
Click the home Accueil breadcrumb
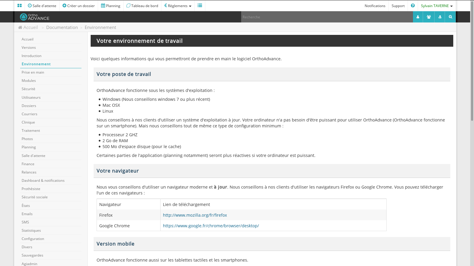pos(28,27)
